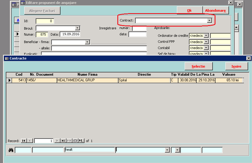Click the Abandonare button
Screen dimensions: 252x163
click(x=215, y=10)
